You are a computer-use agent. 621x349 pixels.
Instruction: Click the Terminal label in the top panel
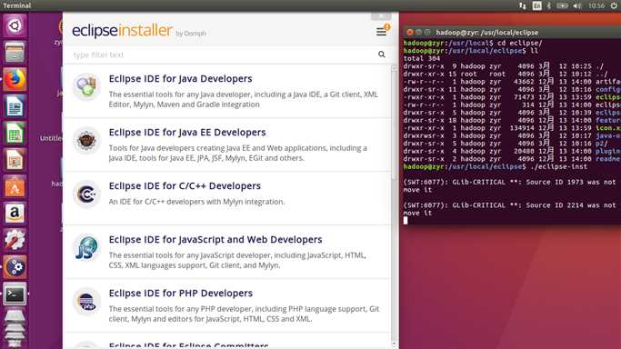pos(16,5)
